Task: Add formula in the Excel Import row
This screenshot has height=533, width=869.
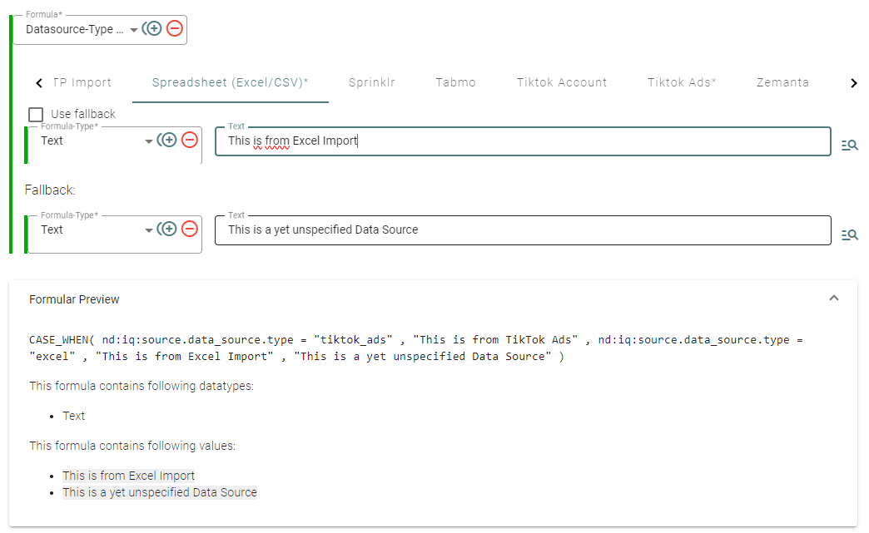Action: 168,140
